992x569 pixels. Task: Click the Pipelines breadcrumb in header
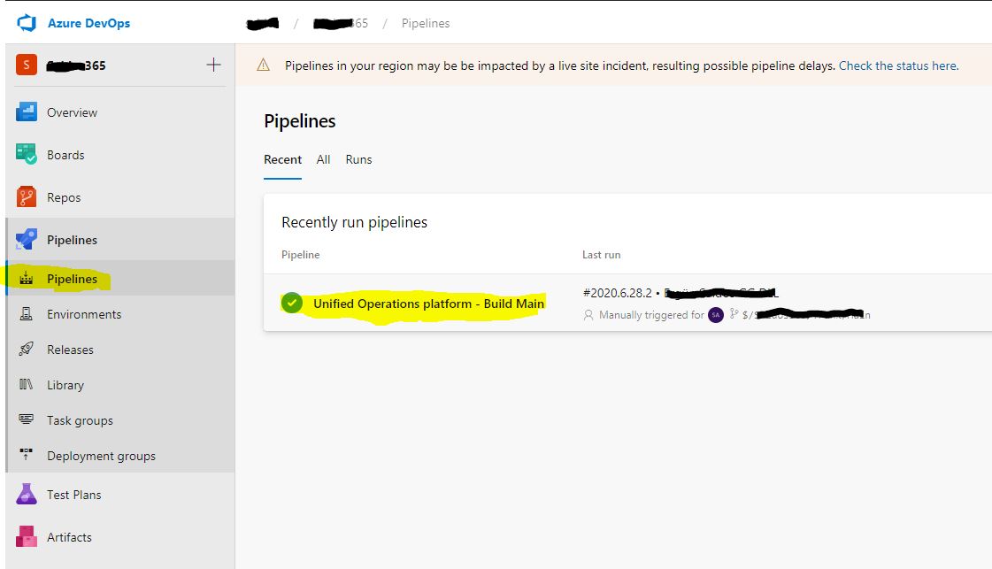pos(426,23)
